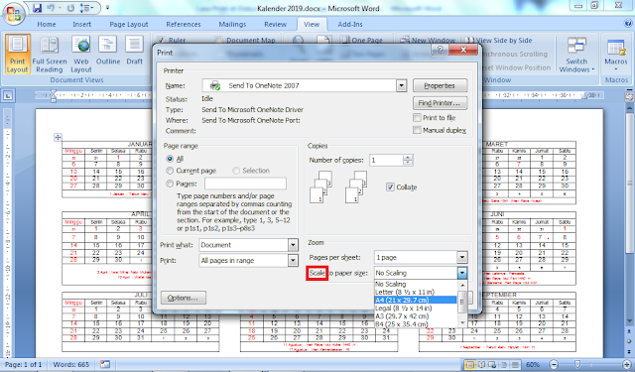Click the Redo icon in Quick Access Toolbar
The height and width of the screenshot is (372, 635).
tap(70, 8)
